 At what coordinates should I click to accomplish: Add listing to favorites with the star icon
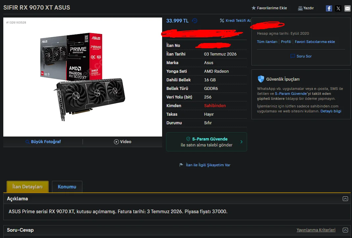253,8
